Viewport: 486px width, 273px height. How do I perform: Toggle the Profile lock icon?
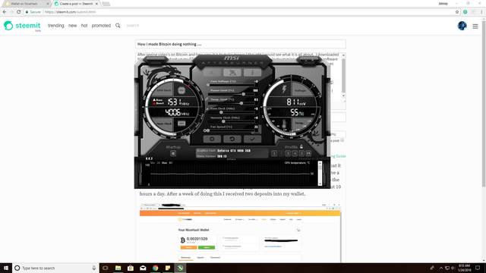pyautogui.click(x=301, y=146)
